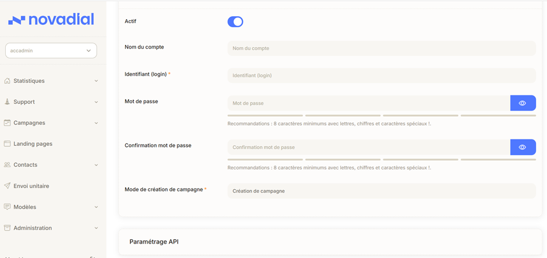Click the Envoi unitaire paper-plane icon
The height and width of the screenshot is (258, 547).
coord(8,186)
